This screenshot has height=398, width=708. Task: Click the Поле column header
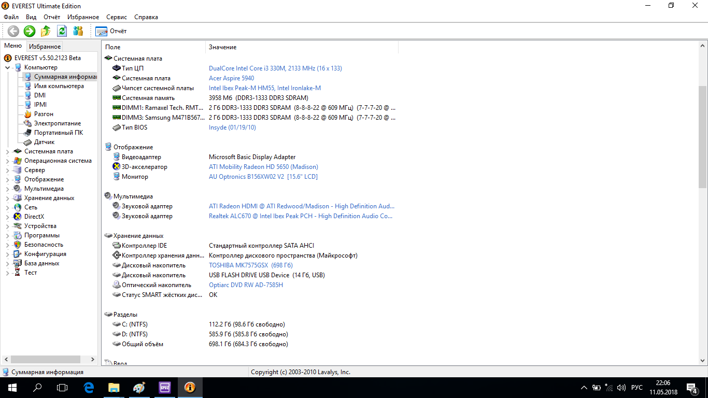[x=154, y=47]
